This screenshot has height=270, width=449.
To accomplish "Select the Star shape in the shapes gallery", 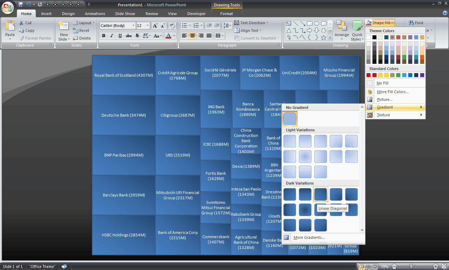I will pyautogui.click(x=324, y=37).
